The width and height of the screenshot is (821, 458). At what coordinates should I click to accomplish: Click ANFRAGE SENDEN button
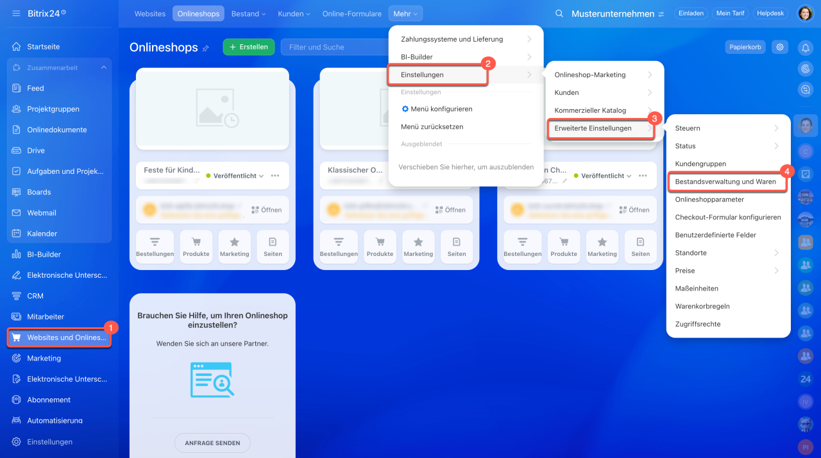[x=212, y=443]
